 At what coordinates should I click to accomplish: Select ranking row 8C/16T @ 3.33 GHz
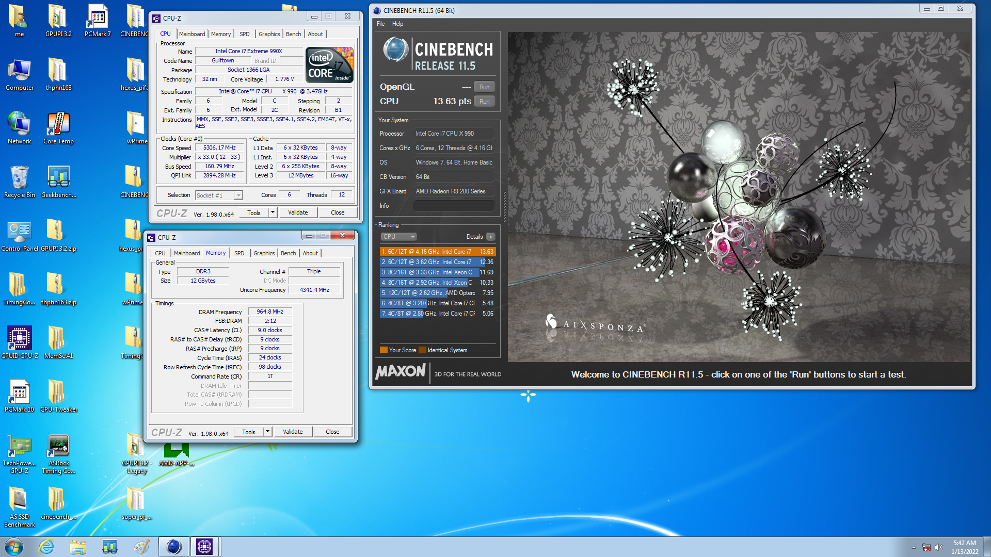click(x=437, y=272)
